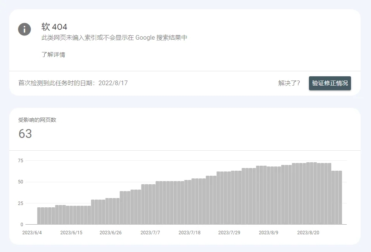Click the 25 y-axis label
Viewport: 371px width, 252px height.
click(20, 203)
